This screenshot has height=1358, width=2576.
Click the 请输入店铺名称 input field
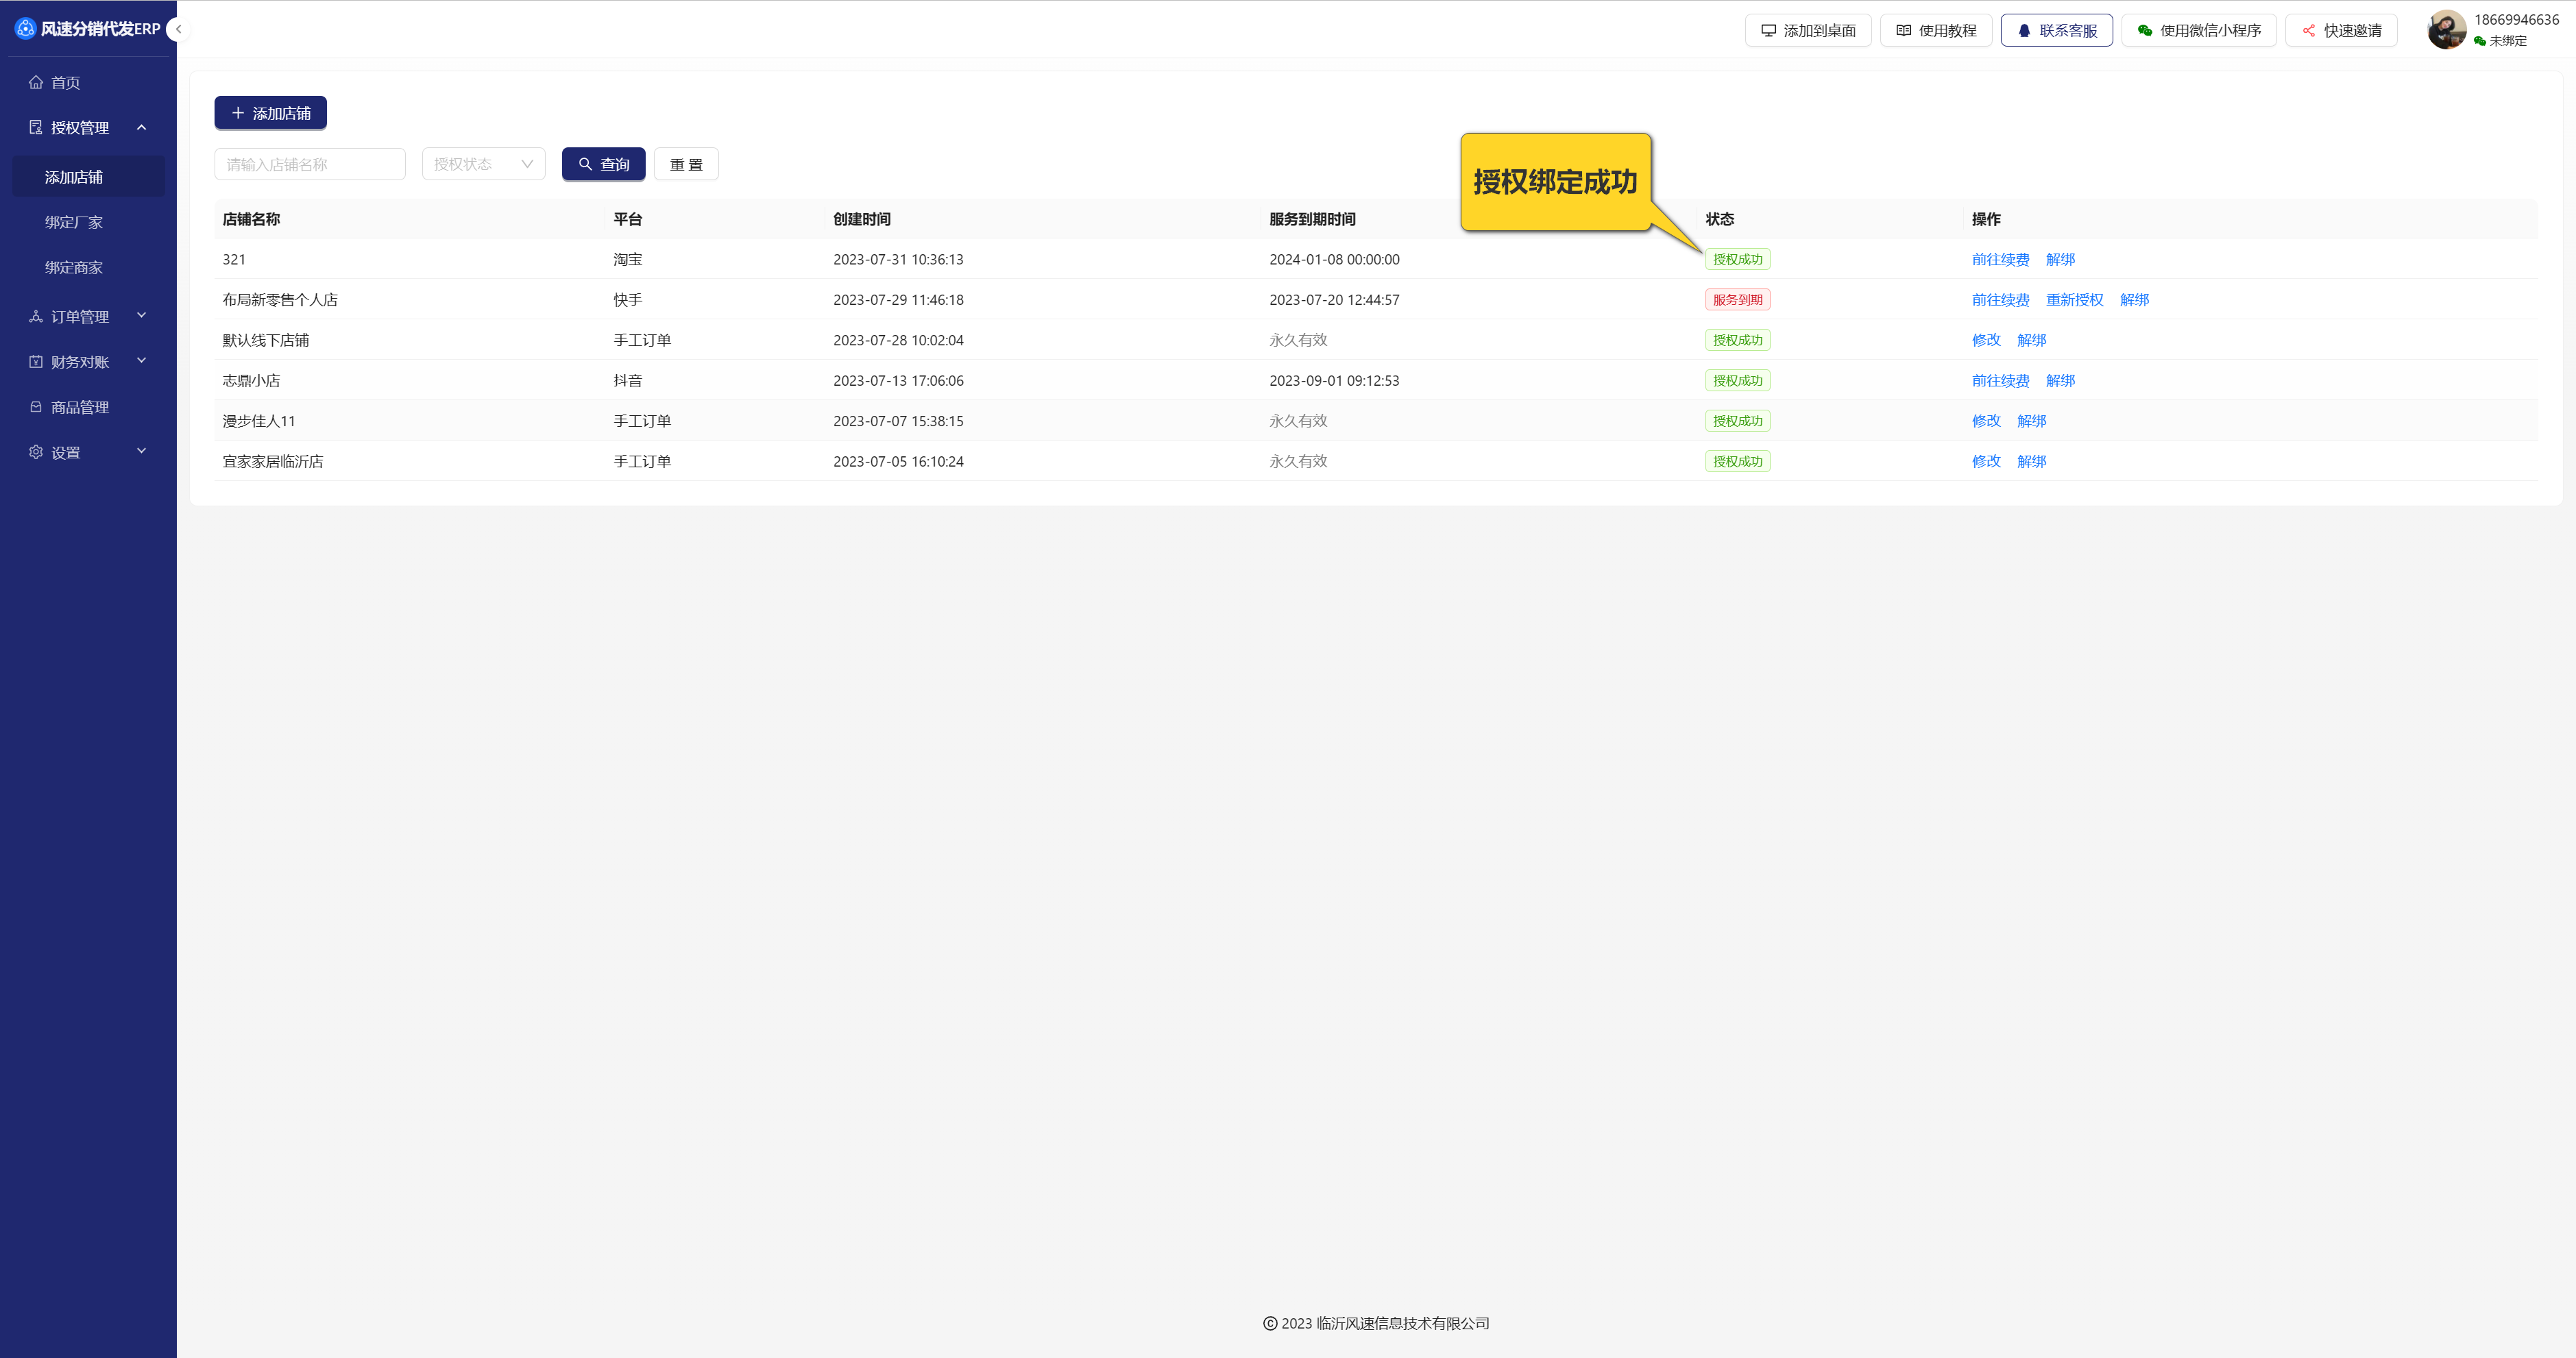309,164
